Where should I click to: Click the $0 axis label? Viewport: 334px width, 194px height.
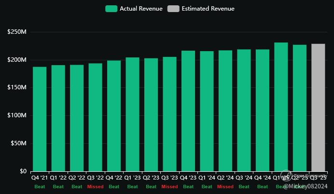tap(23, 171)
